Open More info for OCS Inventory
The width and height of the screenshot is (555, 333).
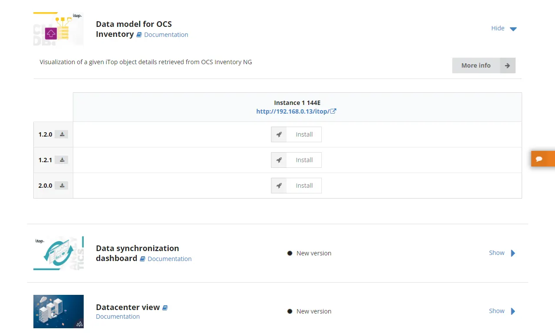(484, 65)
